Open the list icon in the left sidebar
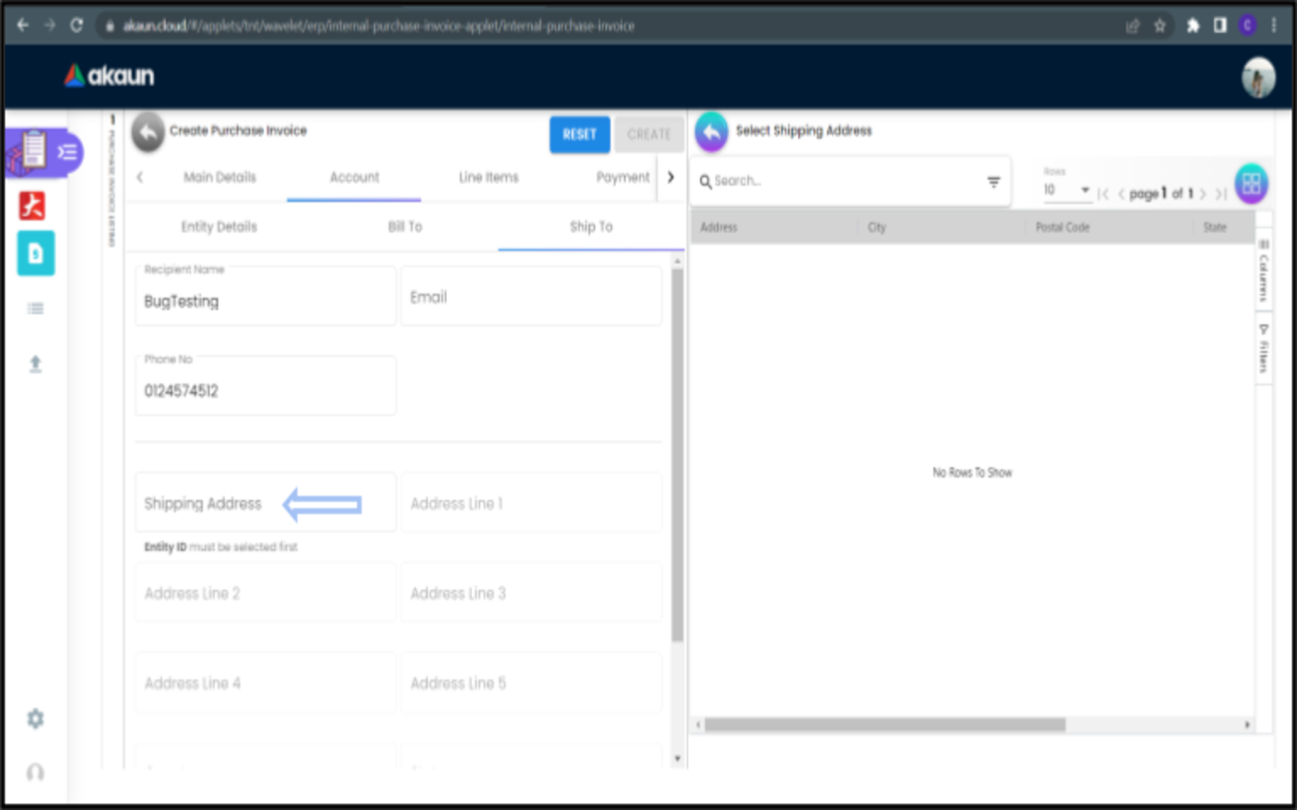This screenshot has height=810, width=1297. [36, 309]
